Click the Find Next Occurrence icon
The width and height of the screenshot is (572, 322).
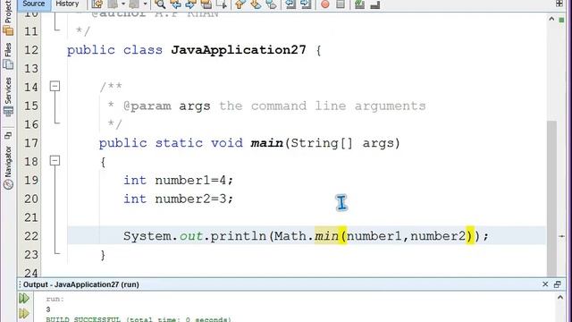coord(190,4)
